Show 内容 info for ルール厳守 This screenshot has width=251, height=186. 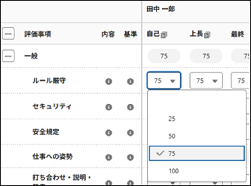point(109,81)
